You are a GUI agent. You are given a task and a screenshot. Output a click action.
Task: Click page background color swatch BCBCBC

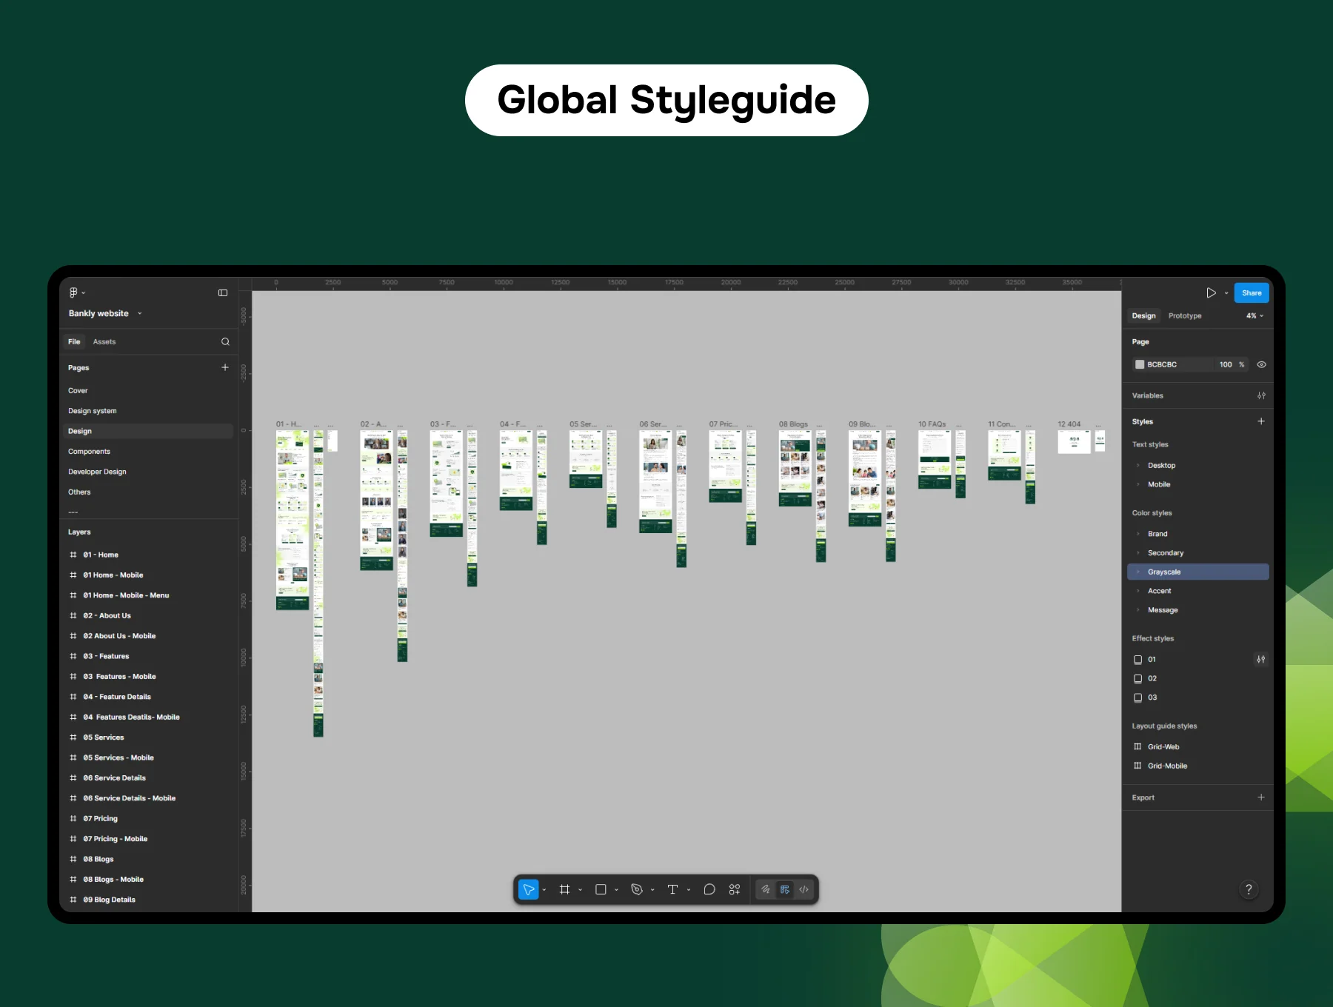pos(1140,364)
